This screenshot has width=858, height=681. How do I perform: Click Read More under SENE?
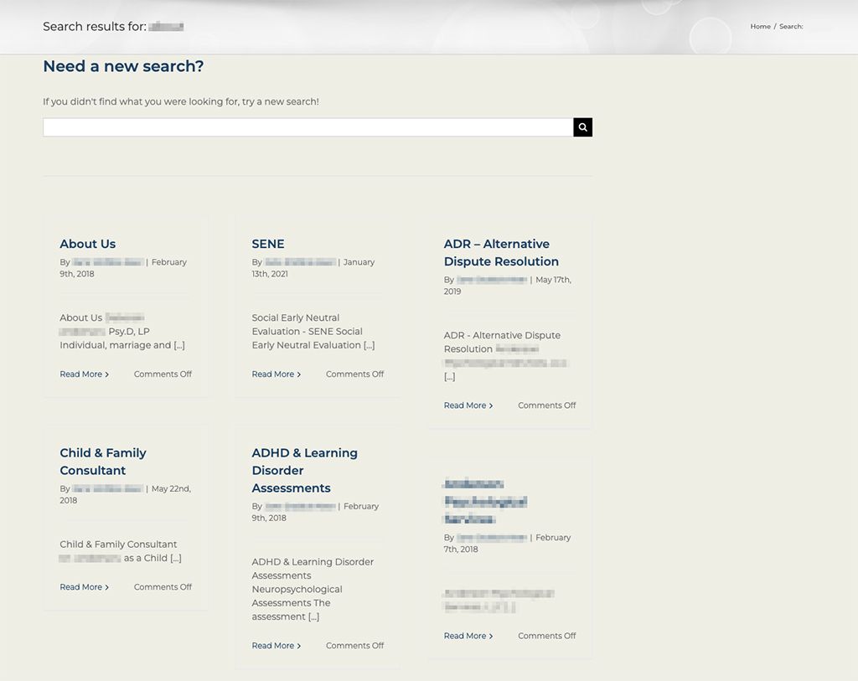pyautogui.click(x=275, y=374)
